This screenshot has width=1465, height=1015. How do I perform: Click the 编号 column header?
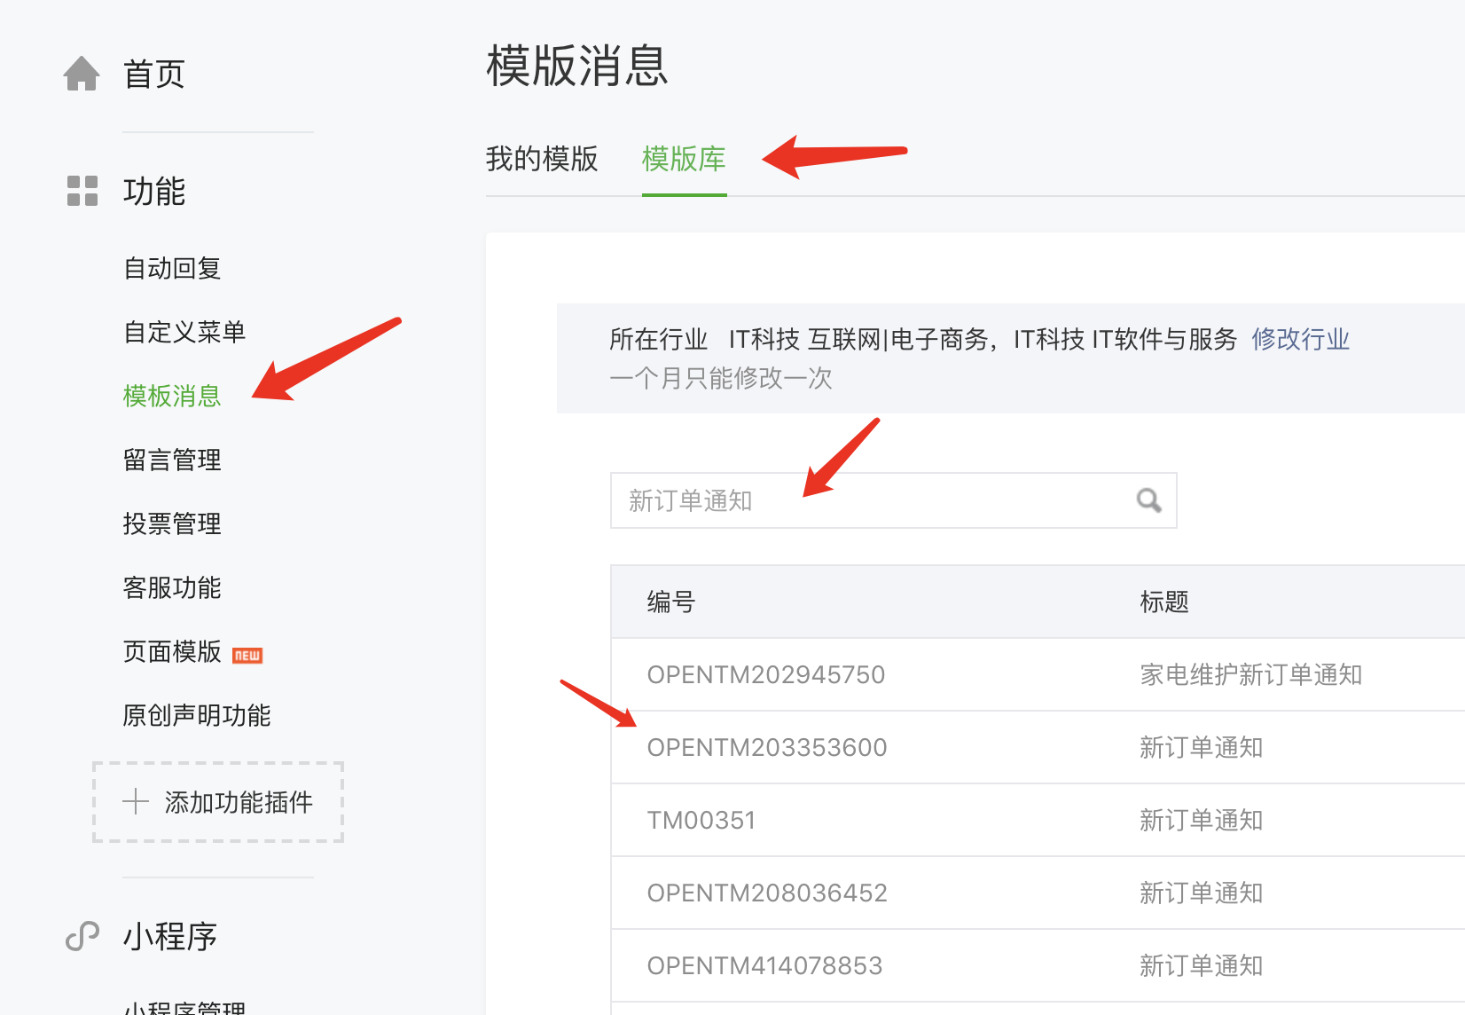(671, 602)
